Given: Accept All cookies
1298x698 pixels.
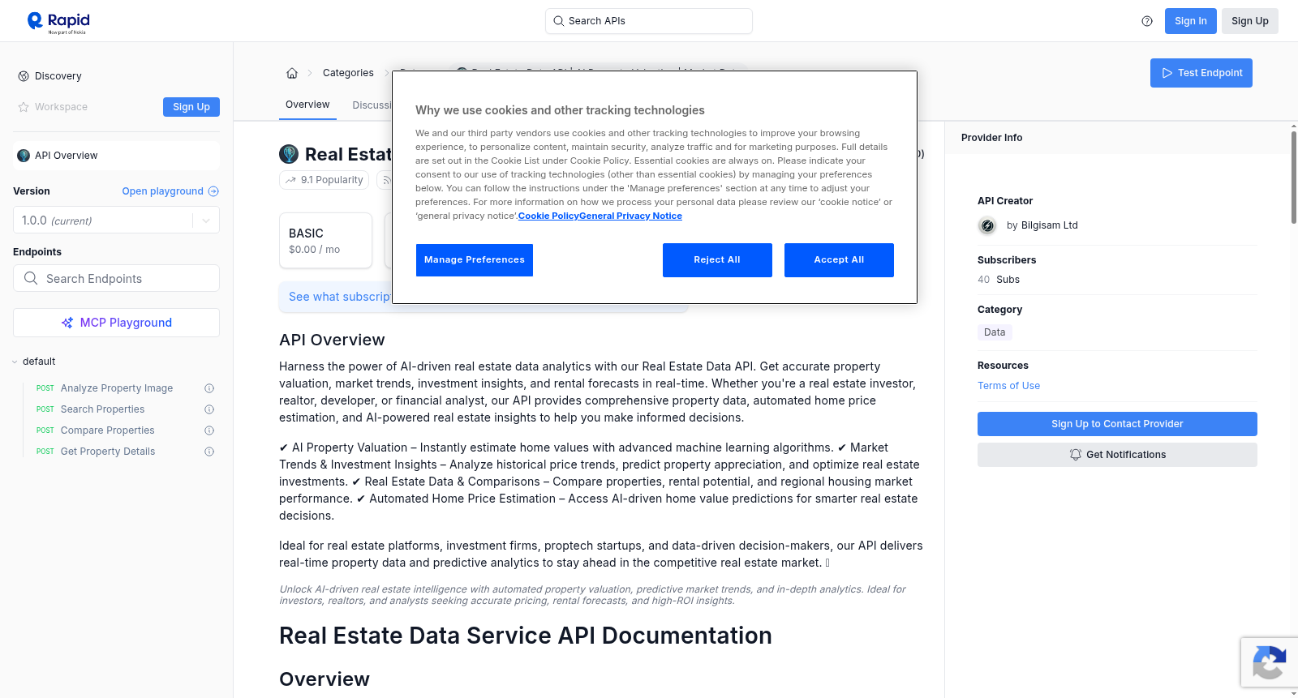Looking at the screenshot, I should tap(839, 260).
